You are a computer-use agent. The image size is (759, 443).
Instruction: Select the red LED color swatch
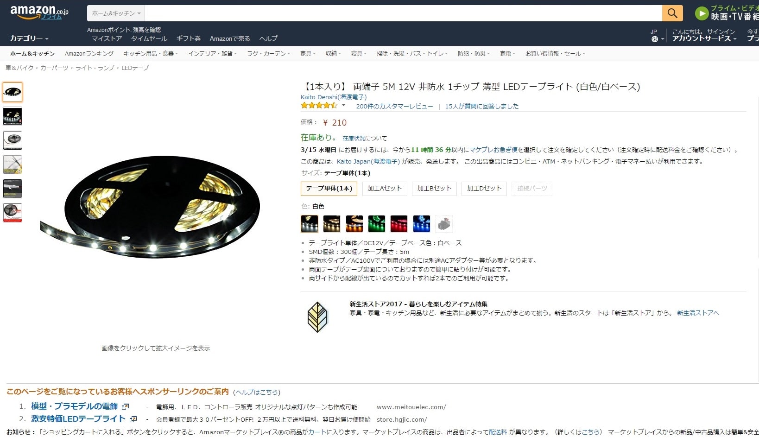(399, 224)
